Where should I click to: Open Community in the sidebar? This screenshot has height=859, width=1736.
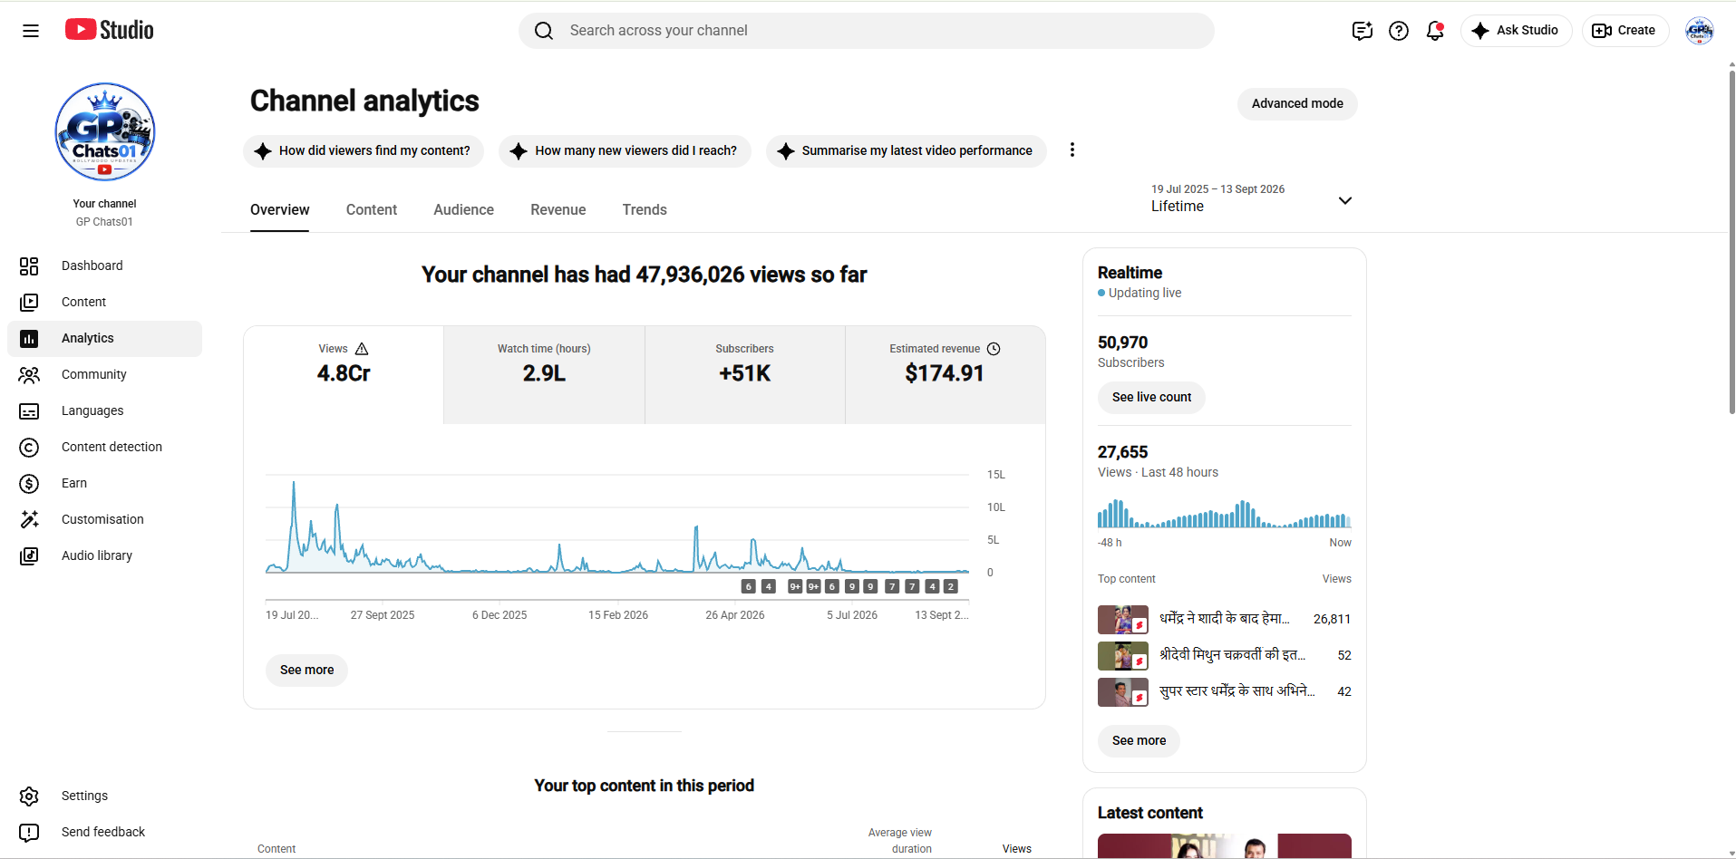click(104, 374)
